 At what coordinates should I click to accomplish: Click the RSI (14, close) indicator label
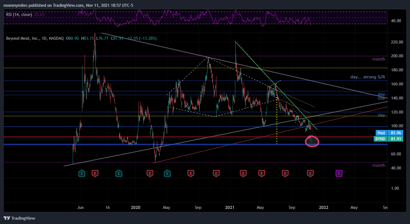19,15
